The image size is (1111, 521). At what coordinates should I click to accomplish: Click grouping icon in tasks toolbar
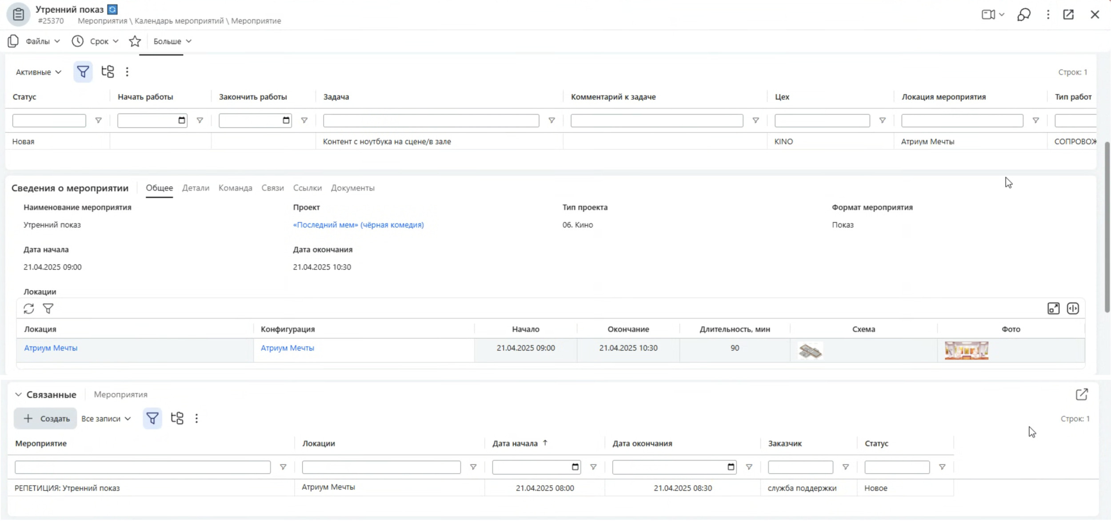click(x=108, y=72)
